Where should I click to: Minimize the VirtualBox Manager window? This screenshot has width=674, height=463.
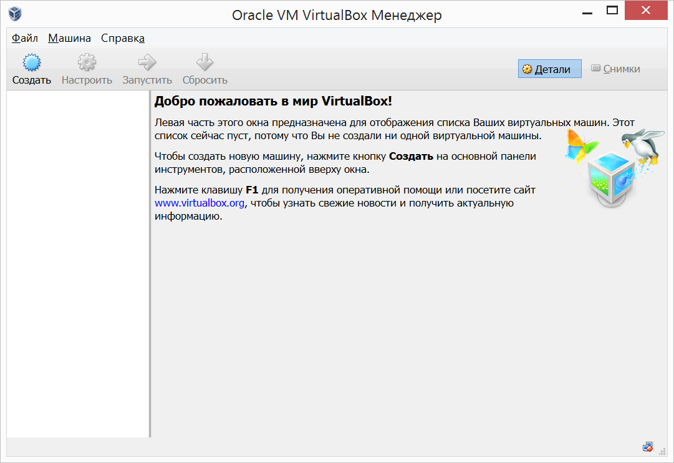pyautogui.click(x=587, y=12)
